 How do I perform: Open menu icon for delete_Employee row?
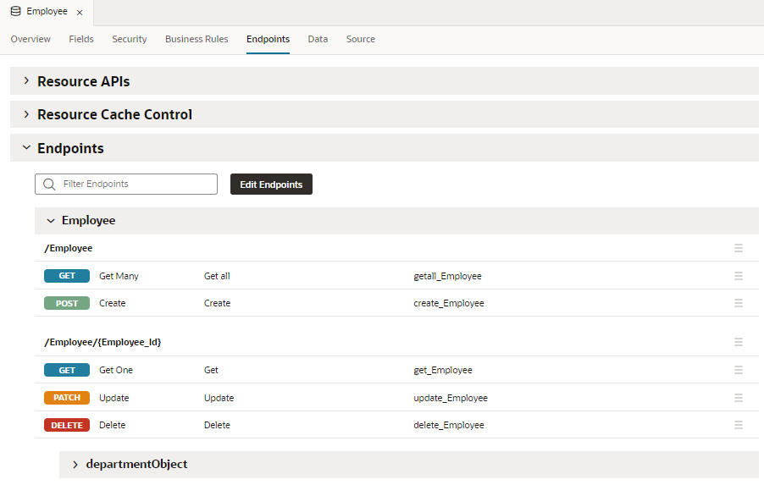click(739, 425)
